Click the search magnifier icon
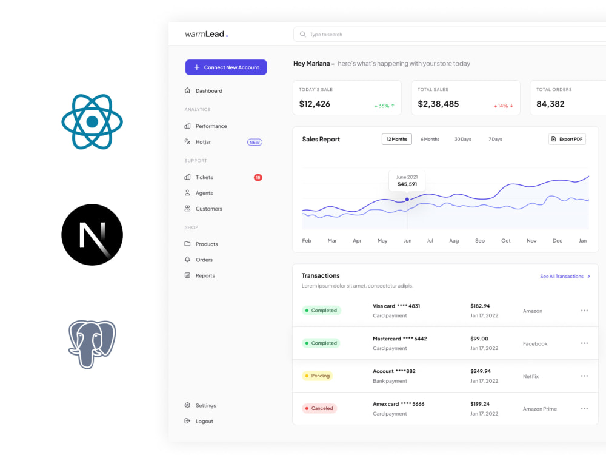This screenshot has width=606, height=455. (x=303, y=35)
